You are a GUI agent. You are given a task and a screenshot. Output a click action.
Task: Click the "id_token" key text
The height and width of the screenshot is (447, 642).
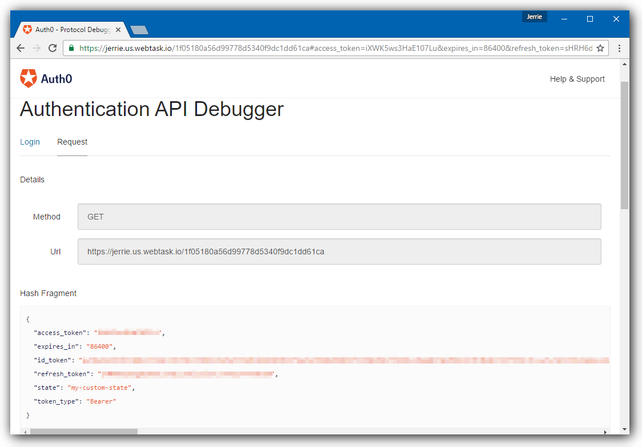tap(53, 360)
